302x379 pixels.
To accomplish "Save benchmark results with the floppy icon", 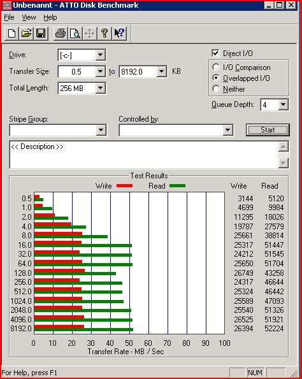I will click(x=41, y=33).
